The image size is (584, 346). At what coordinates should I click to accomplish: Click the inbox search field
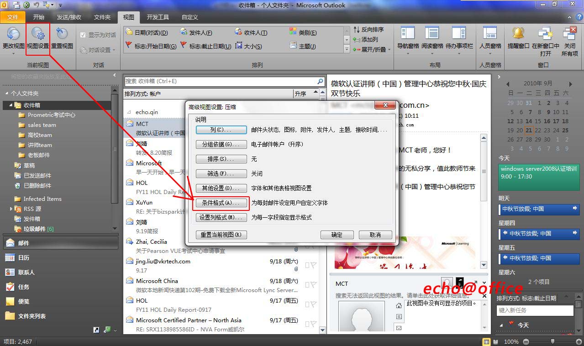pyautogui.click(x=220, y=81)
